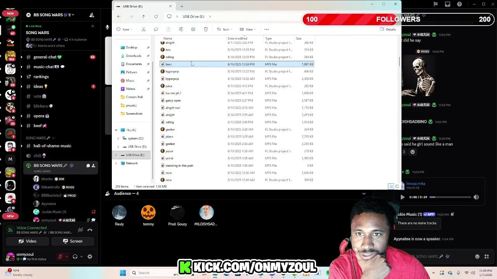Viewport: 497px width, 279px height.
Task: Select the 'juice' FL Studio project file
Action: pyautogui.click(x=237, y=86)
